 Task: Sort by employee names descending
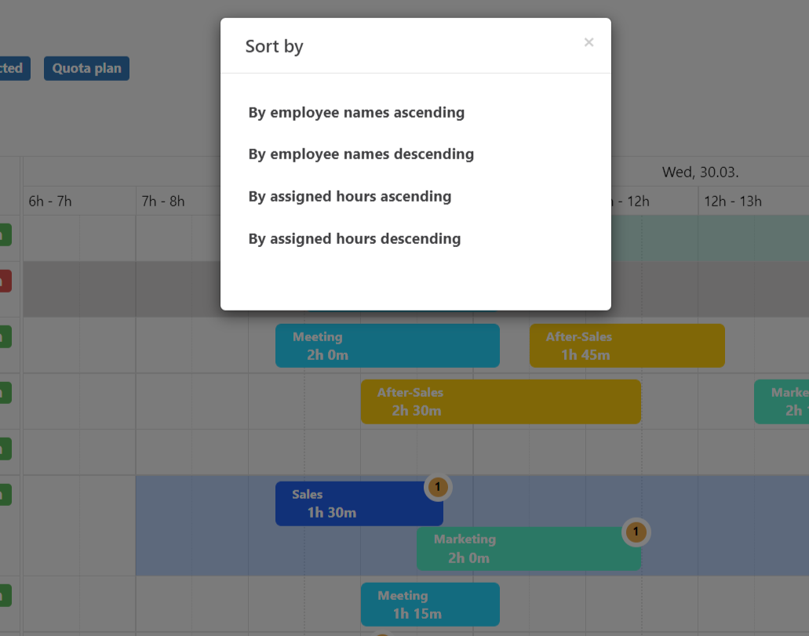[x=361, y=154]
